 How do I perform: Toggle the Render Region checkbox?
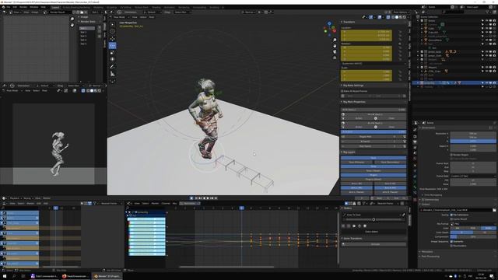451,155
